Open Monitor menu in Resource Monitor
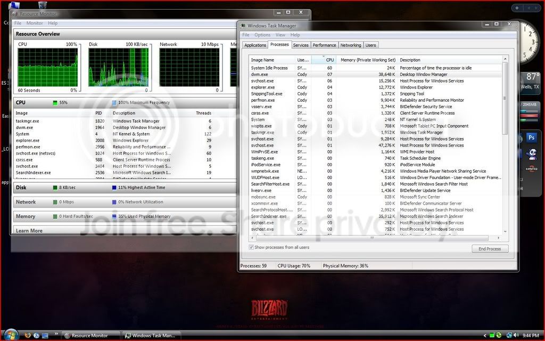The image size is (545, 341). point(35,23)
